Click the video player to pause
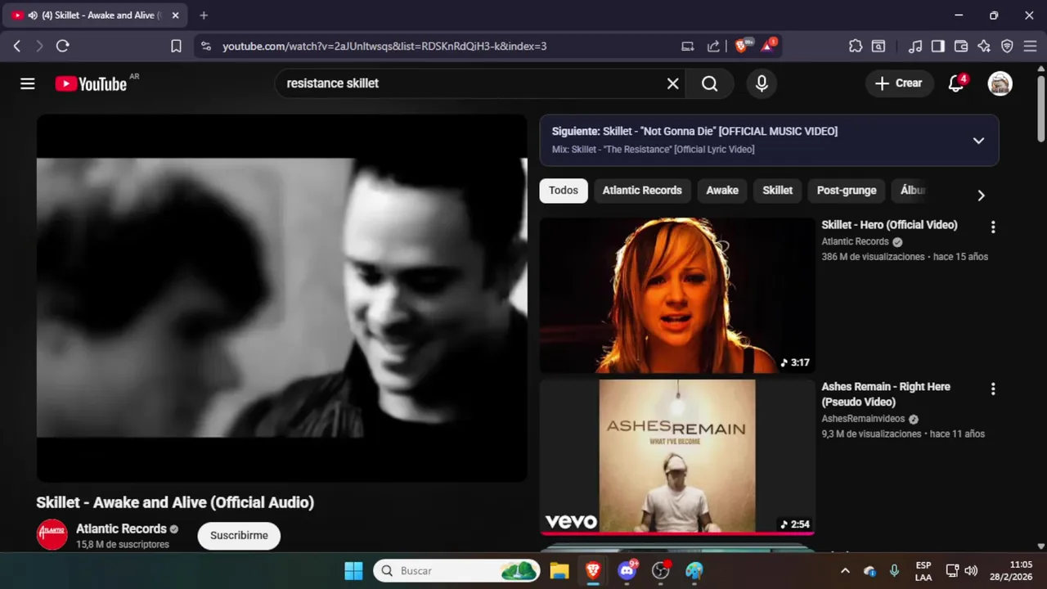Screen dimensions: 1047x589 tap(281, 298)
